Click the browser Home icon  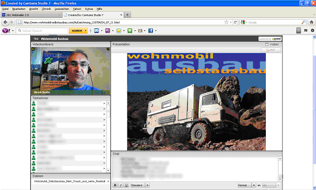[x=311, y=22]
